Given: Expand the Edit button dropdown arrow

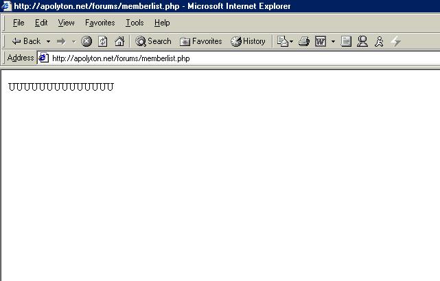Looking at the screenshot, I should click(x=333, y=41).
